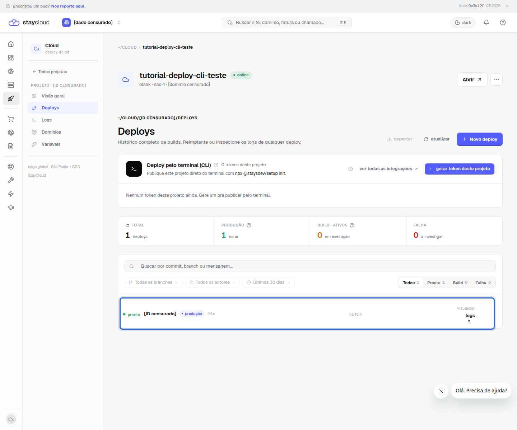The image size is (517, 430).
Task: Open the invoice document icon in left rail
Action: pyautogui.click(x=11, y=146)
